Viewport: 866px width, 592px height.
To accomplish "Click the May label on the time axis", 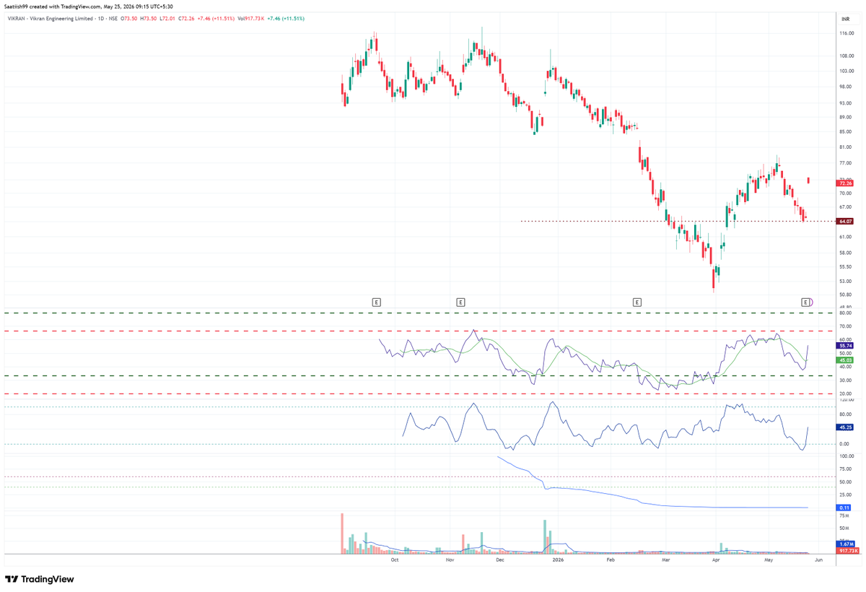I will pos(769,560).
